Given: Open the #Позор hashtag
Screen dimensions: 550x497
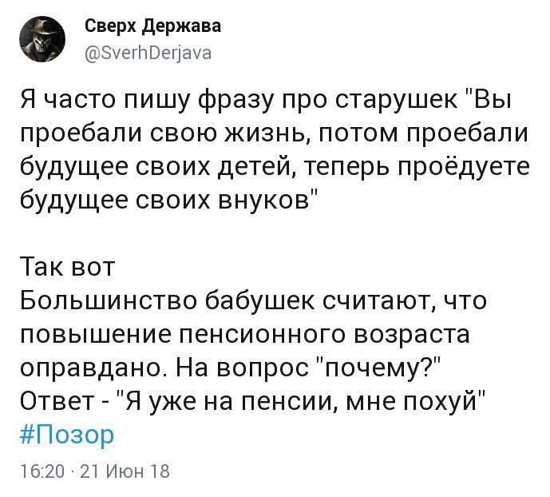Looking at the screenshot, I should (x=67, y=435).
